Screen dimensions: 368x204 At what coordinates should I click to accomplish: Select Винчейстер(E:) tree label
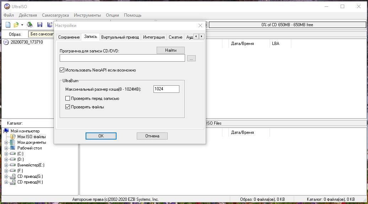31,165
